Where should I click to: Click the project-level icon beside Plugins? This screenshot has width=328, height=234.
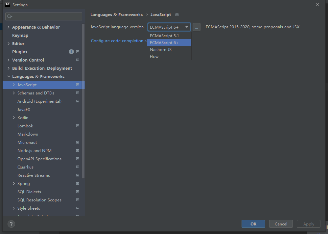coord(78,52)
